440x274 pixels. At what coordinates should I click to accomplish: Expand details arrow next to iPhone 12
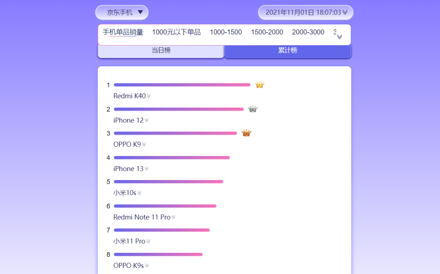147,121
